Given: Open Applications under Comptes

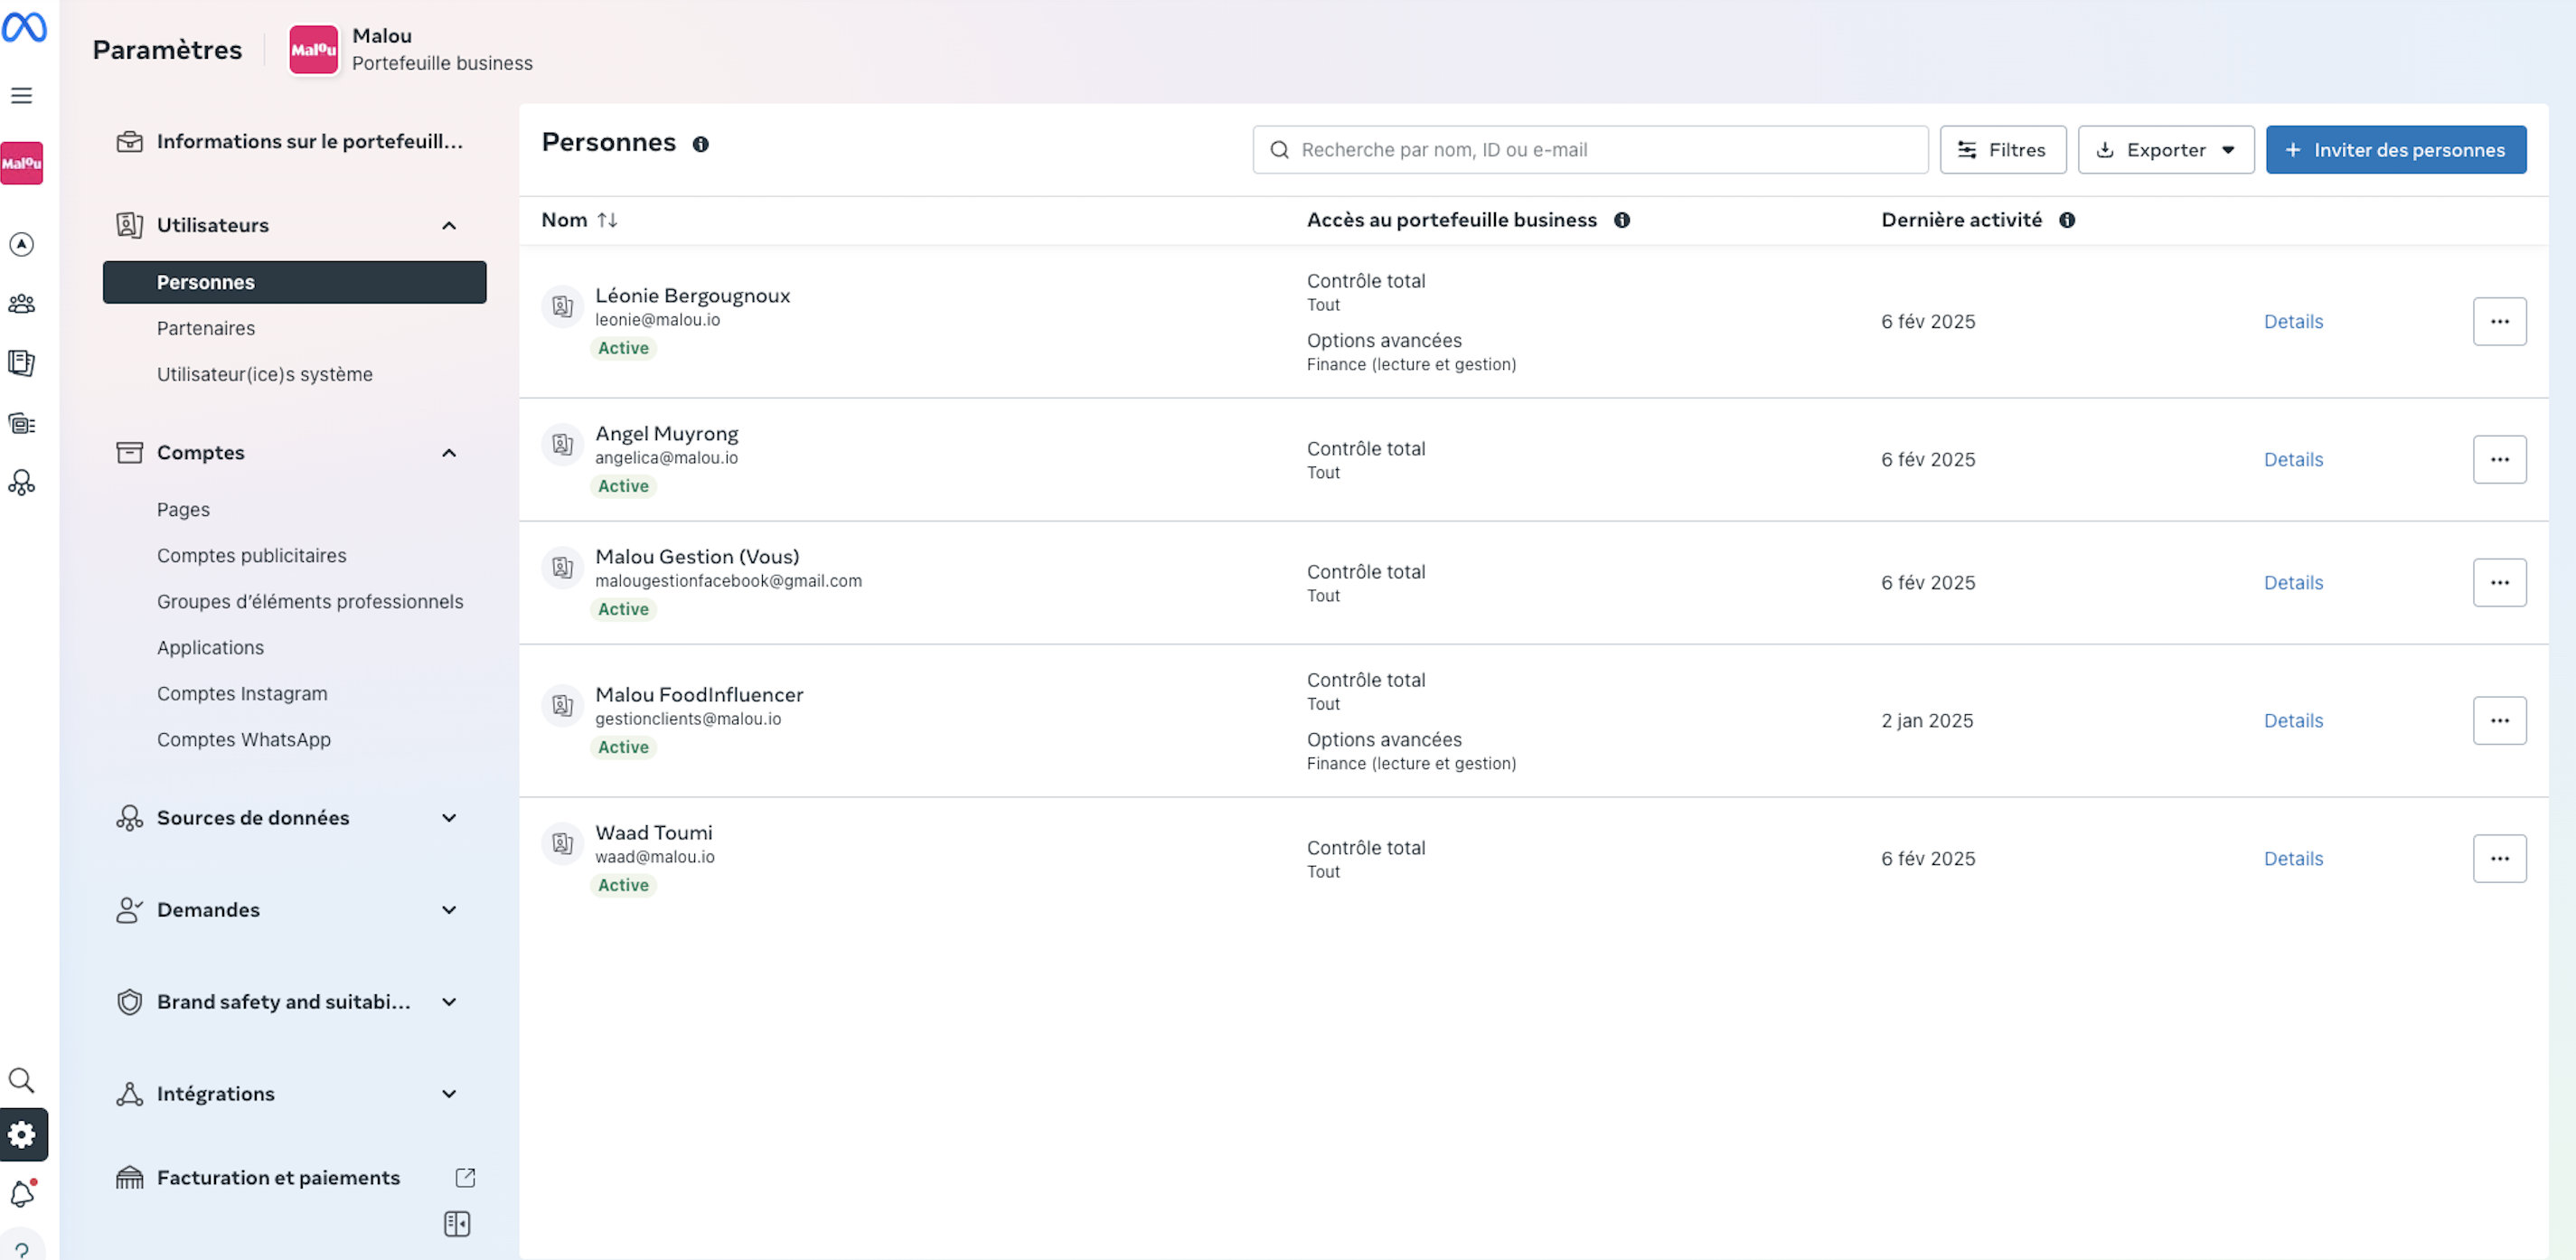Looking at the screenshot, I should 210,648.
